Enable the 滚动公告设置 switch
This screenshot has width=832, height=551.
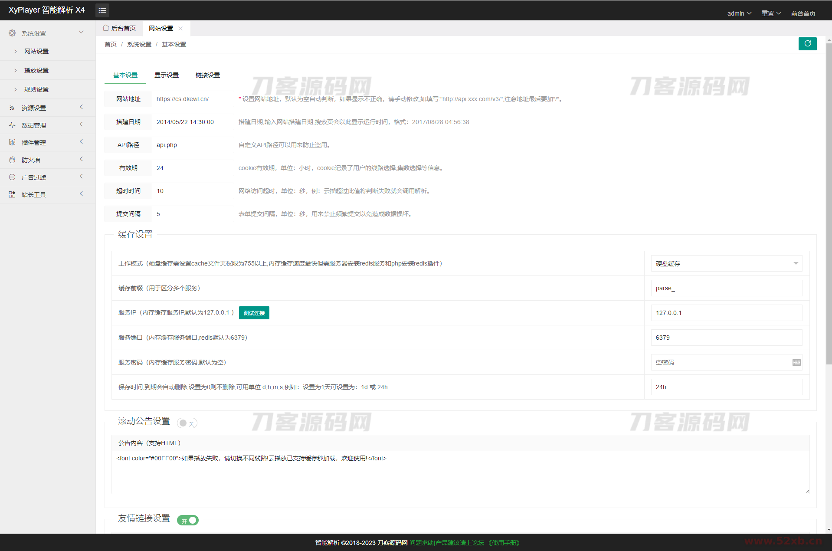click(x=187, y=423)
